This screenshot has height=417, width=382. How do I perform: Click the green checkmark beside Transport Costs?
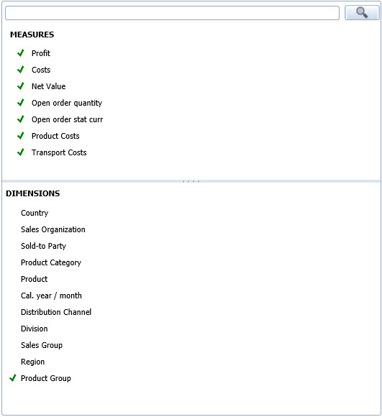20,152
